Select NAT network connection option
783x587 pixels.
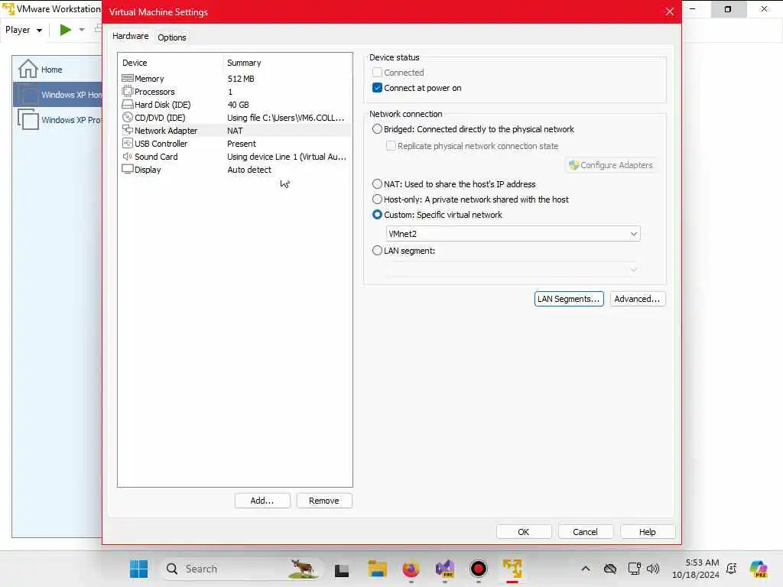(377, 183)
